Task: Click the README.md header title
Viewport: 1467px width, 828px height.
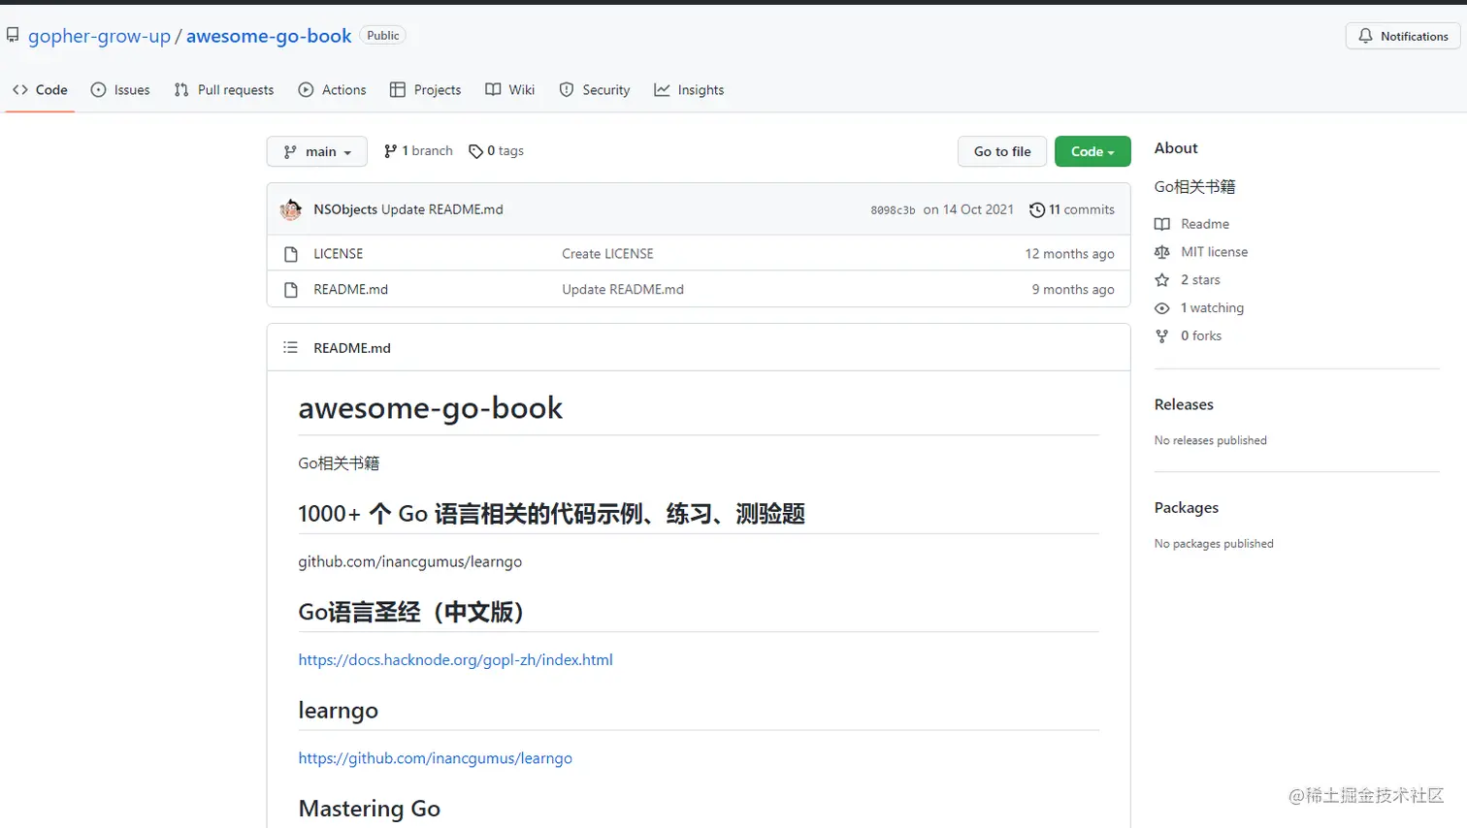Action: click(x=352, y=348)
